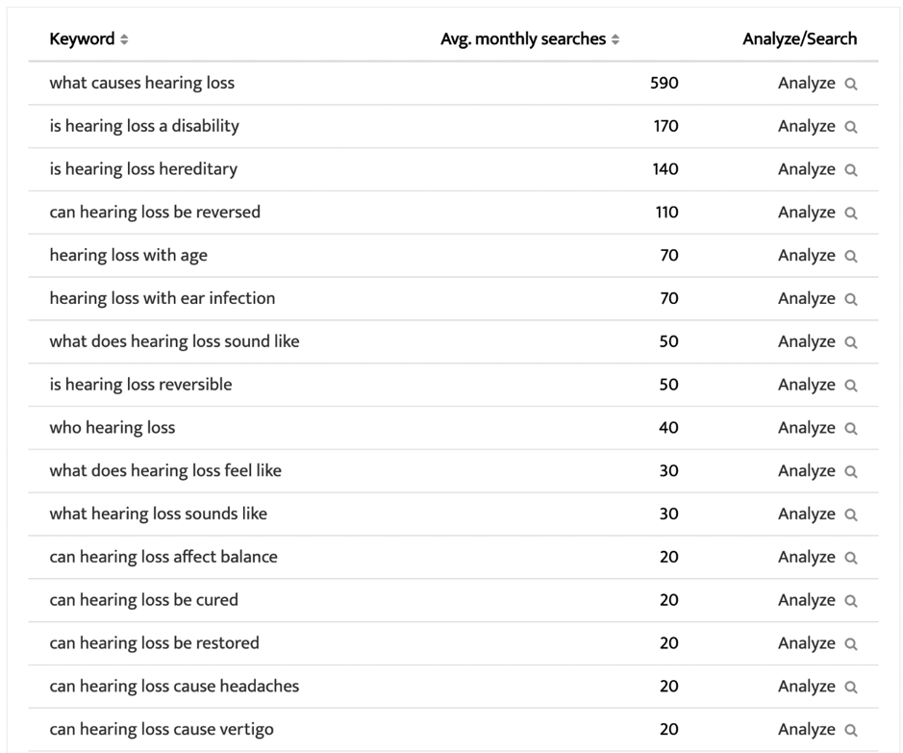Viewport: 903px width, 753px height.
Task: Sort table by Keyword column arrows
Action: coord(124,40)
